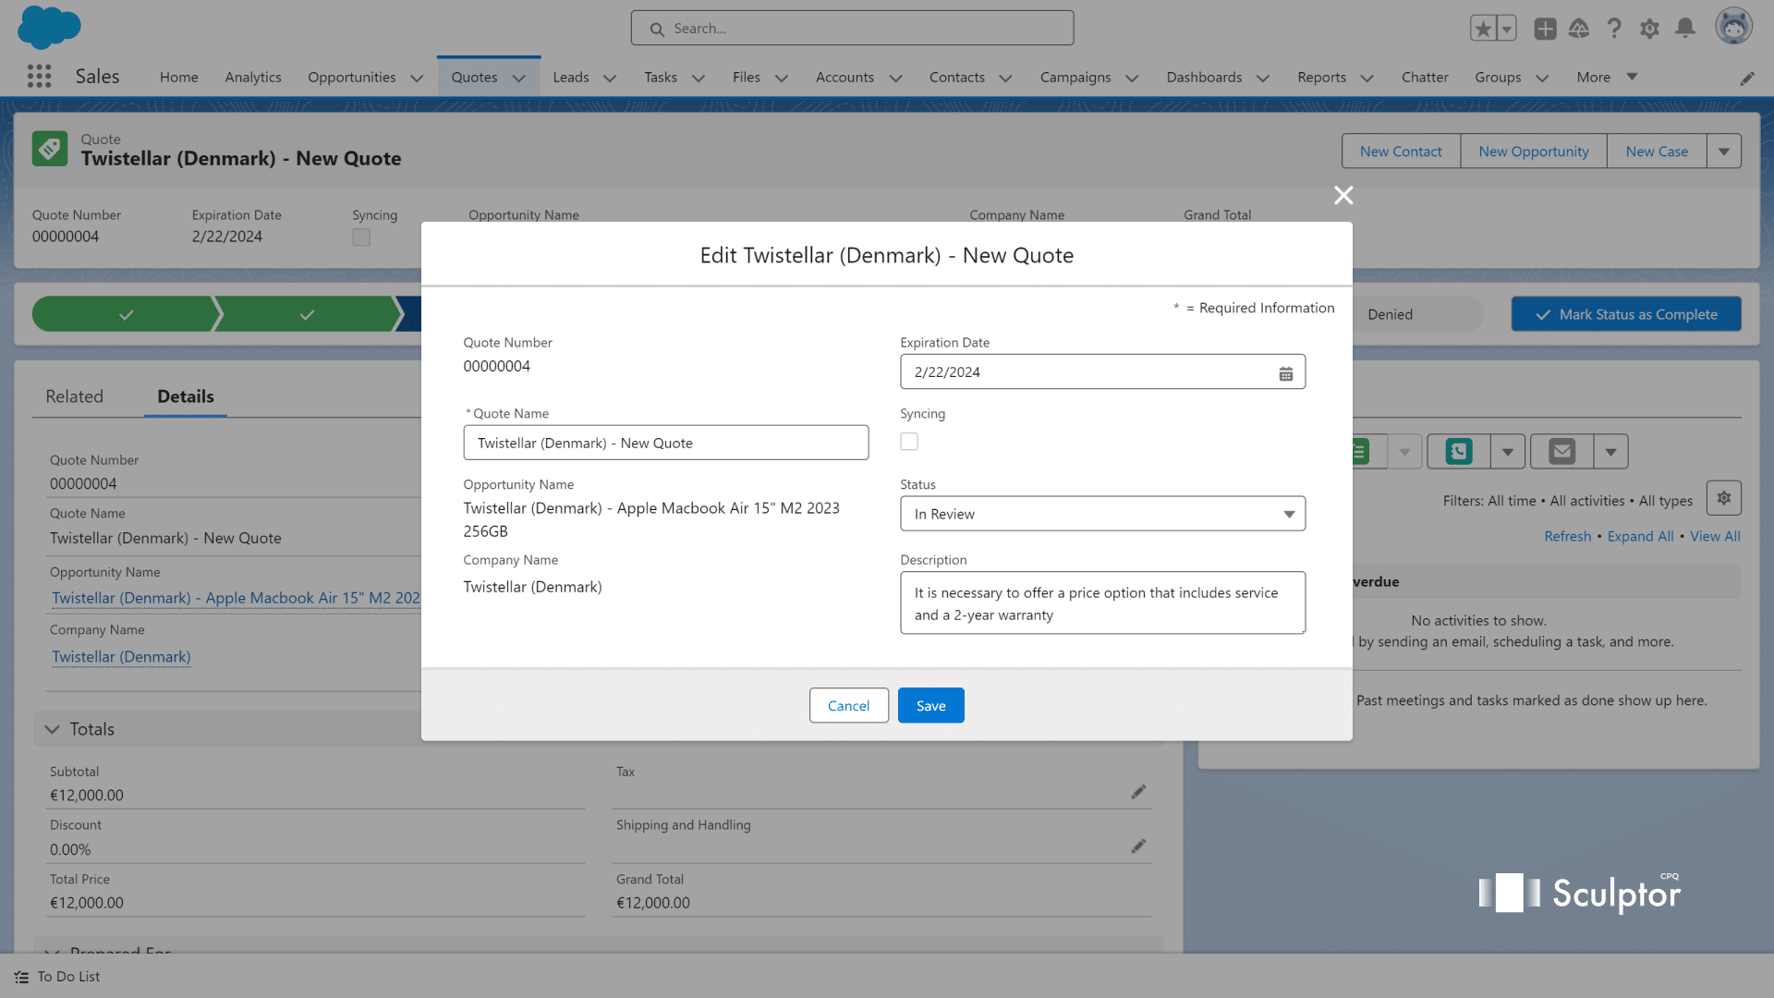The height and width of the screenshot is (998, 1774).
Task: Switch to the Related tab
Action: coord(75,396)
